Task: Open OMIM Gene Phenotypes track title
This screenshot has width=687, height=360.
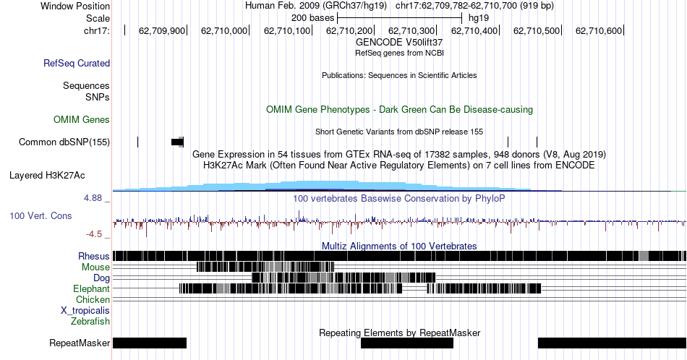Action: coord(399,109)
